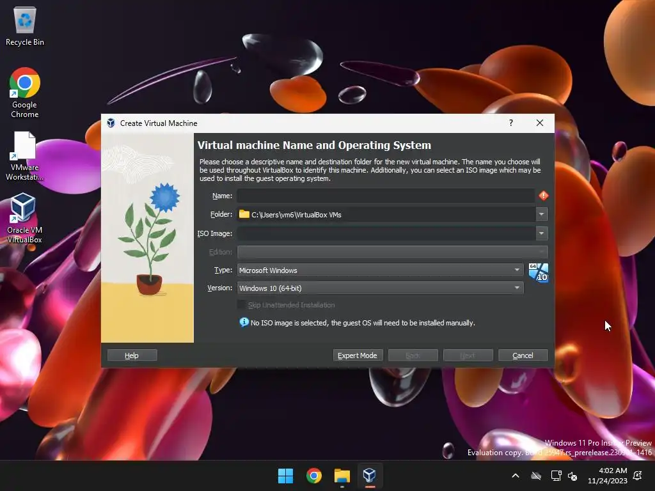The width and height of the screenshot is (655, 491).
Task: Show hidden system tray icons
Action: [x=516, y=476]
